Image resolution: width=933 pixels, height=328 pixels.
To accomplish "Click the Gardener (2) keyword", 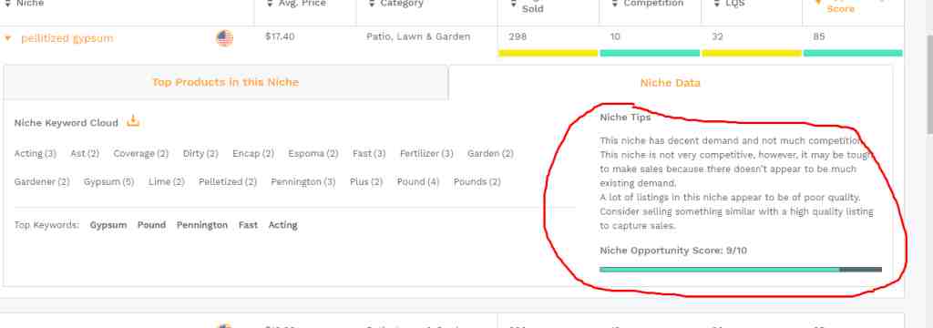I will tap(42, 182).
